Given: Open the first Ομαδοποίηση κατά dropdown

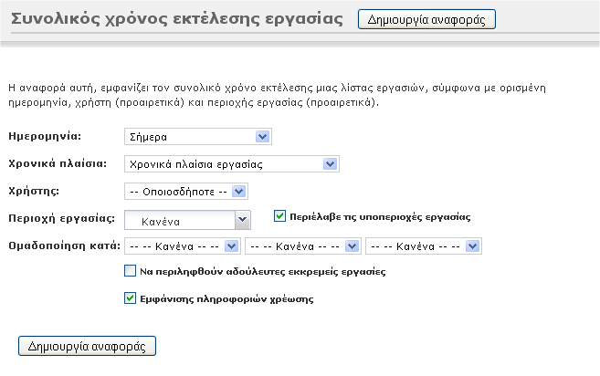Looking at the screenshot, I should pyautogui.click(x=182, y=246).
